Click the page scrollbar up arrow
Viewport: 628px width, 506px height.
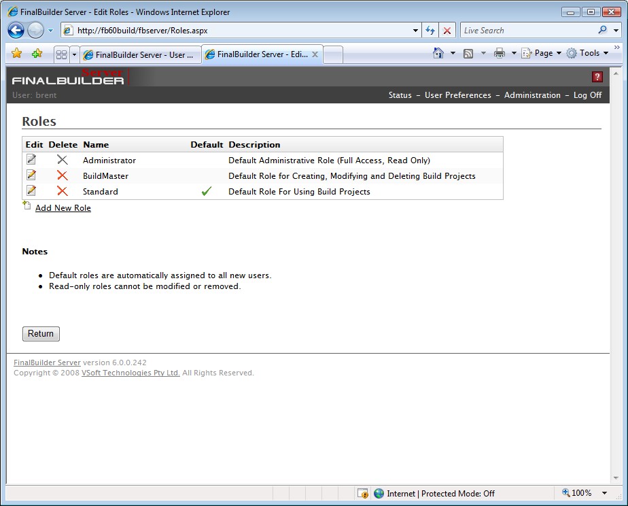point(616,73)
